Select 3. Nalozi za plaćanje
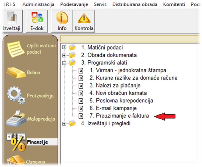202x167 pixels. [x=115, y=85]
